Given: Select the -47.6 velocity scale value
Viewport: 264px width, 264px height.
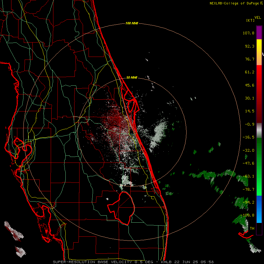Looking at the screenshot, I should pyautogui.click(x=248, y=163).
